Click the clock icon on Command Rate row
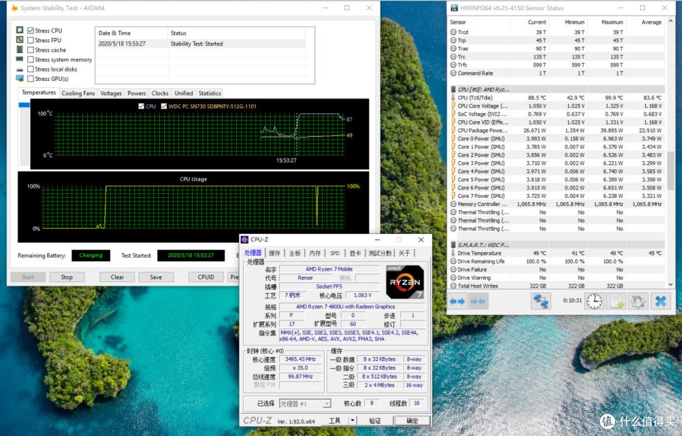This screenshot has width=682, height=436. (453, 73)
